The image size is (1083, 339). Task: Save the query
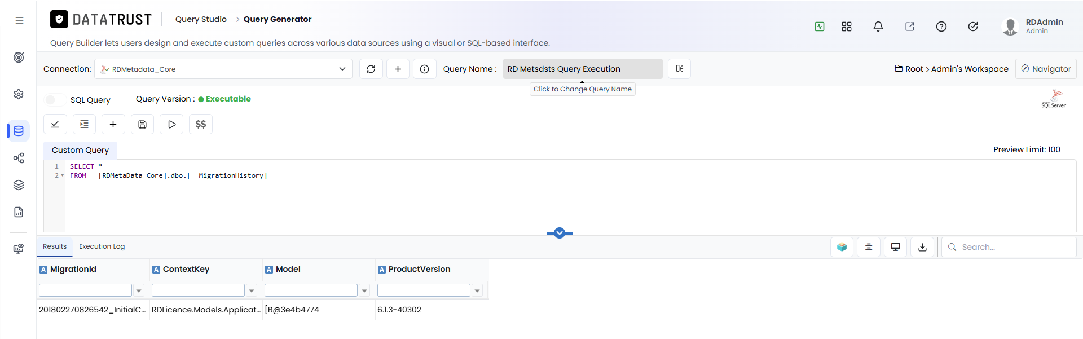[143, 124]
